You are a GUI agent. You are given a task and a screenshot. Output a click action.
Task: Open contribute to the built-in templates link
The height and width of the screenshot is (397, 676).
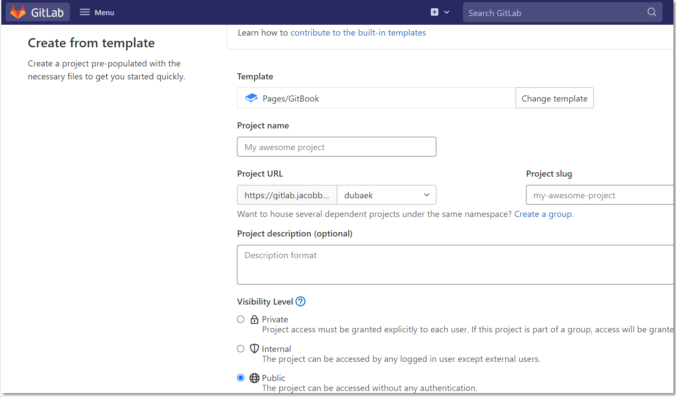click(358, 33)
